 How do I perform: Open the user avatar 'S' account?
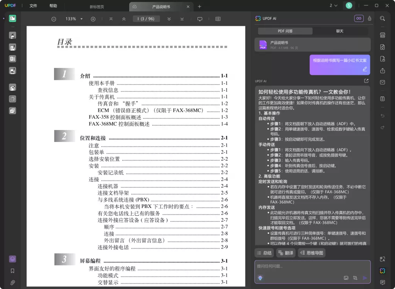(349, 5)
